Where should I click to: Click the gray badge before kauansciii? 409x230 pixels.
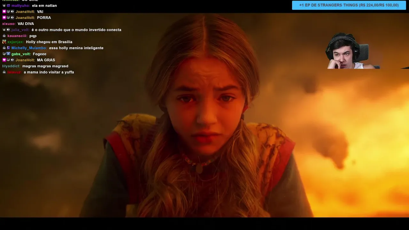(4, 36)
